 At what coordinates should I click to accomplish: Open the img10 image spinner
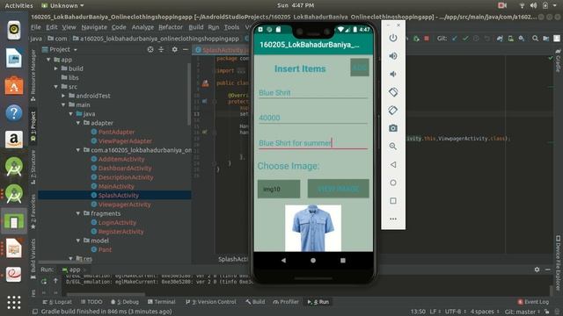coord(279,189)
